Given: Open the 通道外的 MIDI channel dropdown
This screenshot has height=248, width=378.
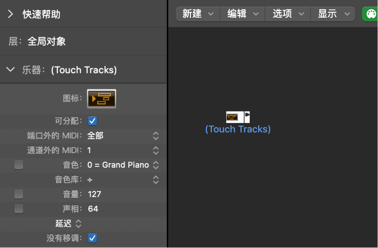Looking at the screenshot, I should click(155, 150).
